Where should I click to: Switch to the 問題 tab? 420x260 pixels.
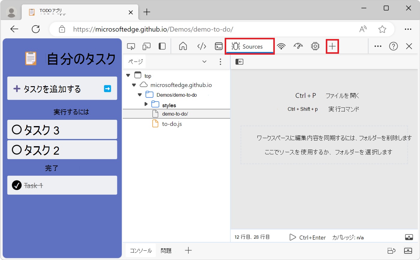pyautogui.click(x=166, y=250)
